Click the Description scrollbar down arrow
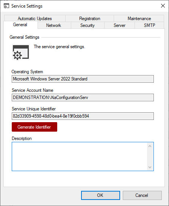Image resolution: width=169 pixels, height=206 pixels. (x=150, y=167)
